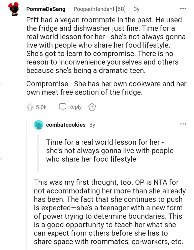Click the quoted "Time for a real world lesson" block
Image resolution: width=194 pixels, height=250 pixels.
(109, 150)
